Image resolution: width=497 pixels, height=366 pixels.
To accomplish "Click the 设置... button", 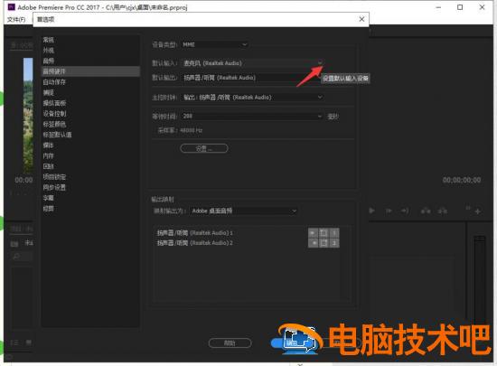I will point(204,148).
